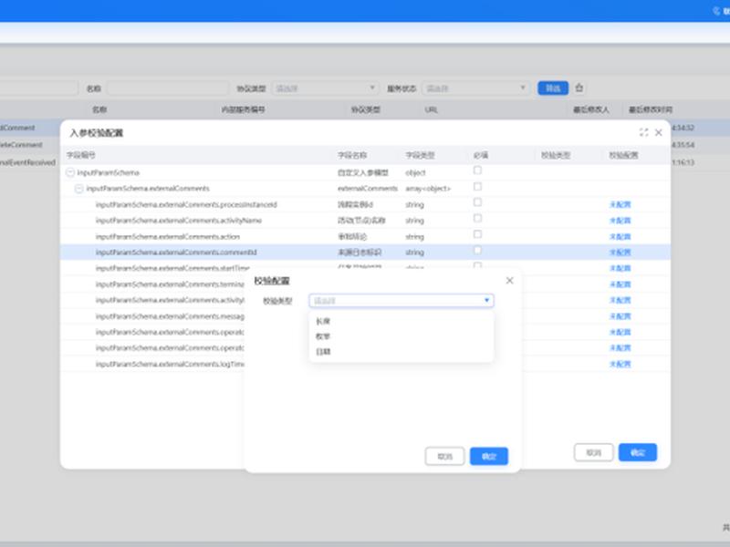Image resolution: width=730 pixels, height=547 pixels.
Task: Open the 校验类型 dropdown in 校验配置
Action: [401, 301]
